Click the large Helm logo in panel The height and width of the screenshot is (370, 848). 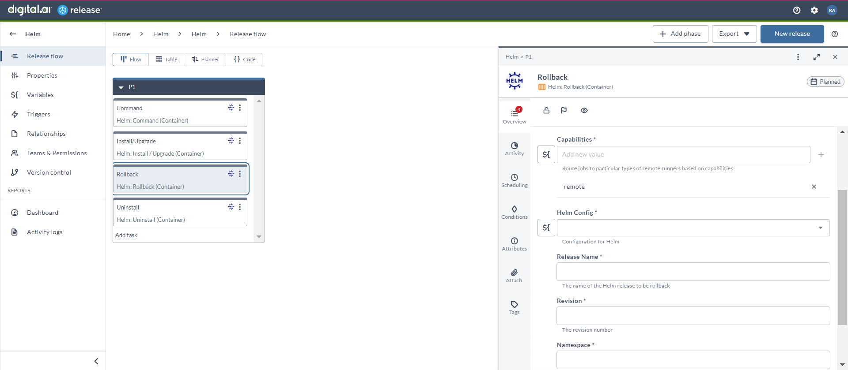(x=515, y=81)
